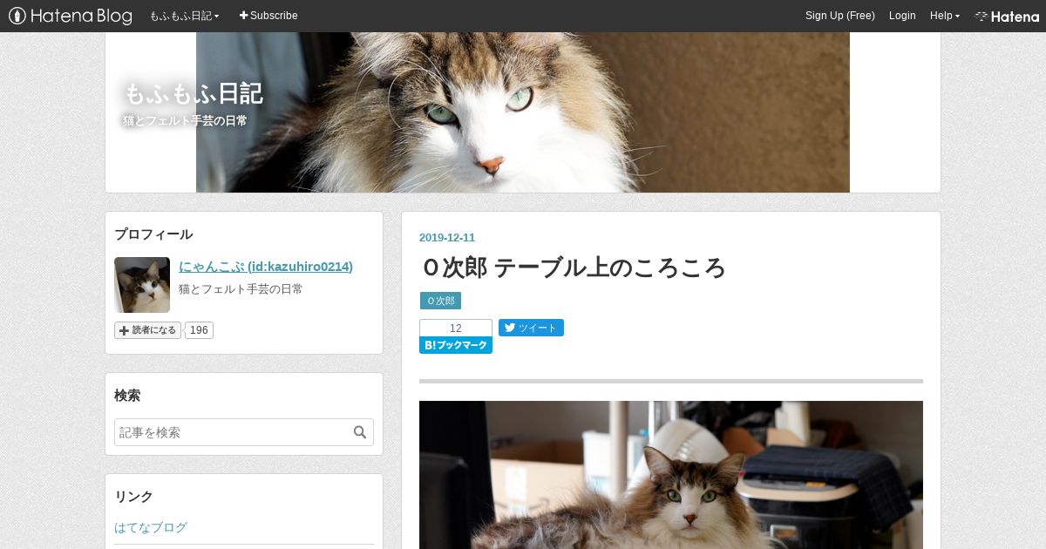Expand the もふもふ日記 dropdown in the top bar

tap(184, 16)
